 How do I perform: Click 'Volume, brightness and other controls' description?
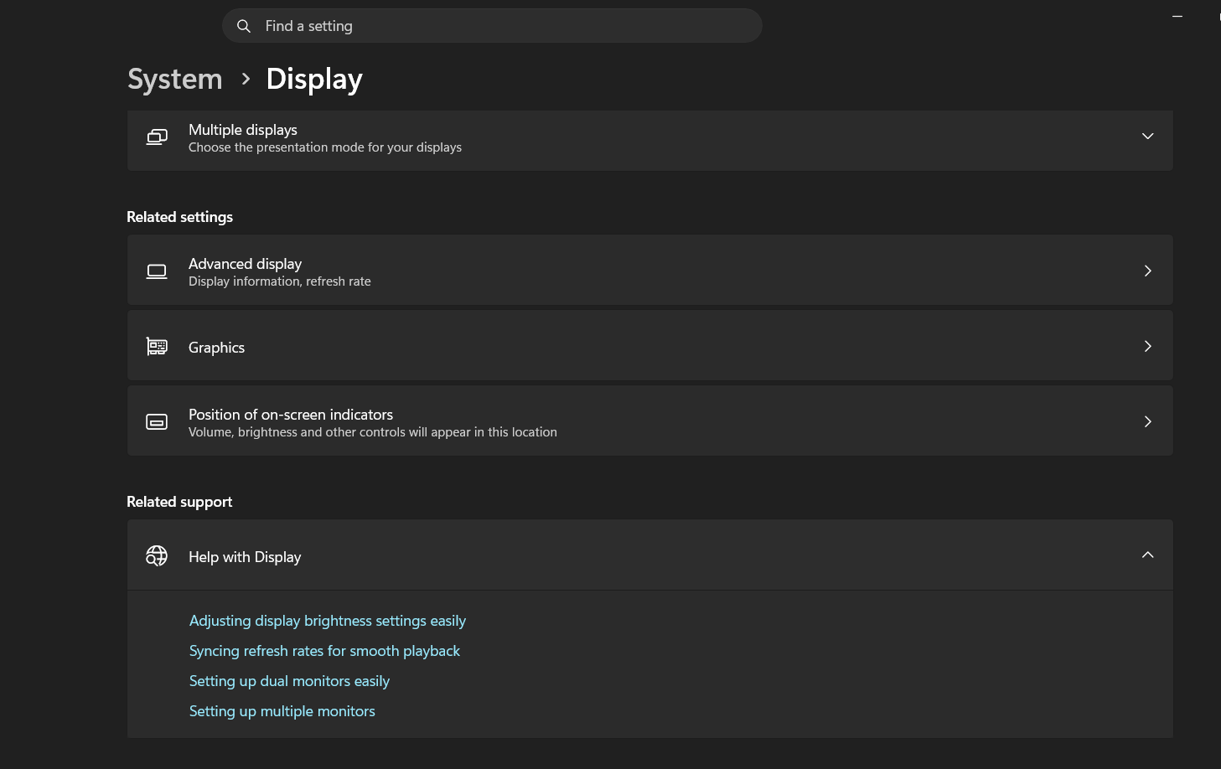click(x=373, y=432)
